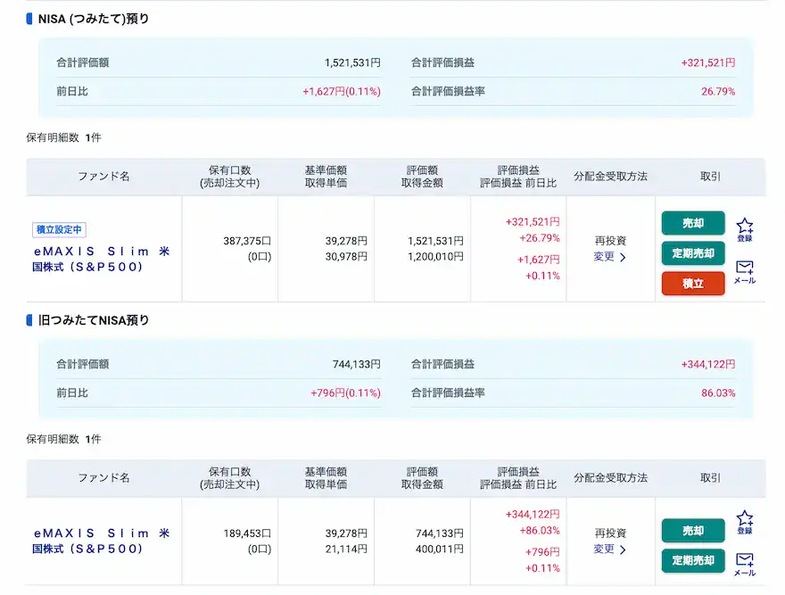Expand the 変更 option under 再投資 for NISA holding
Screen dimensions: 785x595
click(605, 257)
